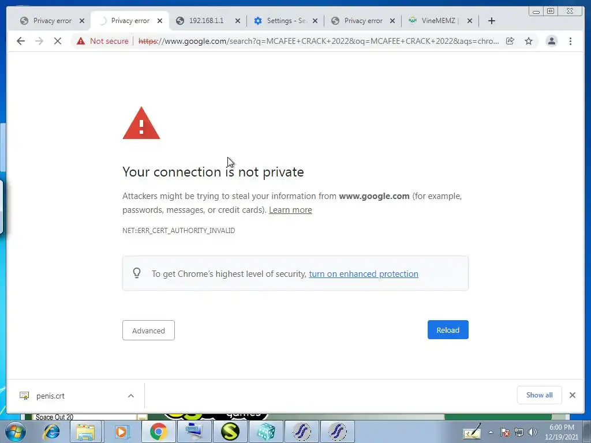Show hidden system tray icons
This screenshot has width=591, height=443.
(x=491, y=432)
